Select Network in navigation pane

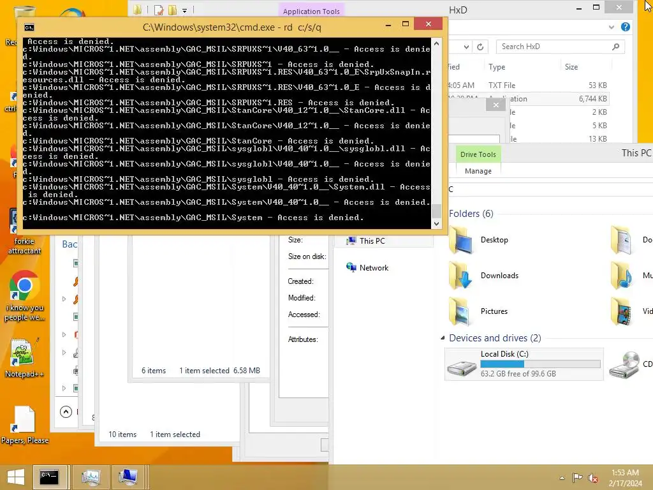coord(367,268)
